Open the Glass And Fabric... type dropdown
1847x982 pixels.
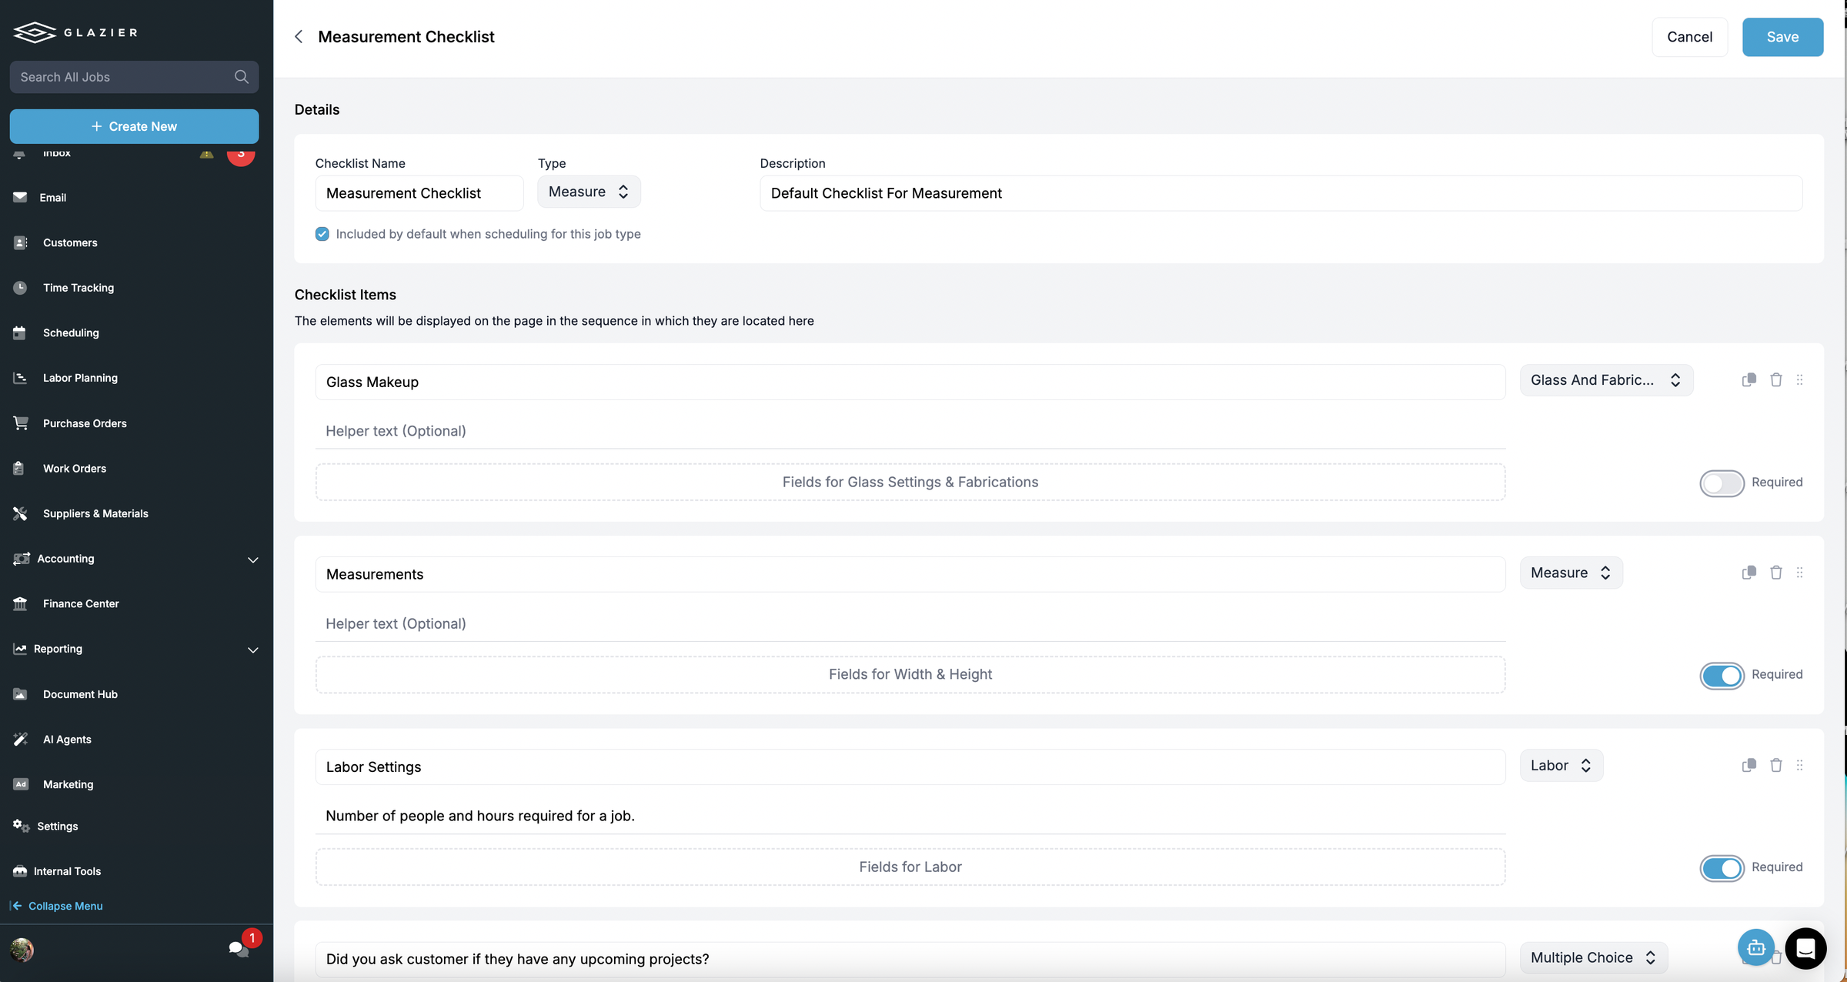click(x=1606, y=380)
